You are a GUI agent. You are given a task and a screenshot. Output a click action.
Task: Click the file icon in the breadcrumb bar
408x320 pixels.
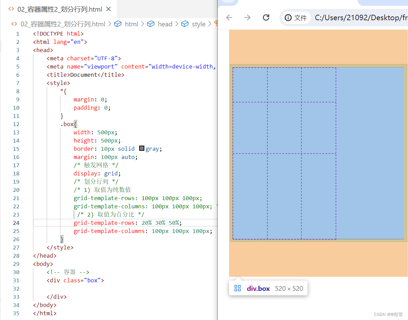(x=14, y=24)
